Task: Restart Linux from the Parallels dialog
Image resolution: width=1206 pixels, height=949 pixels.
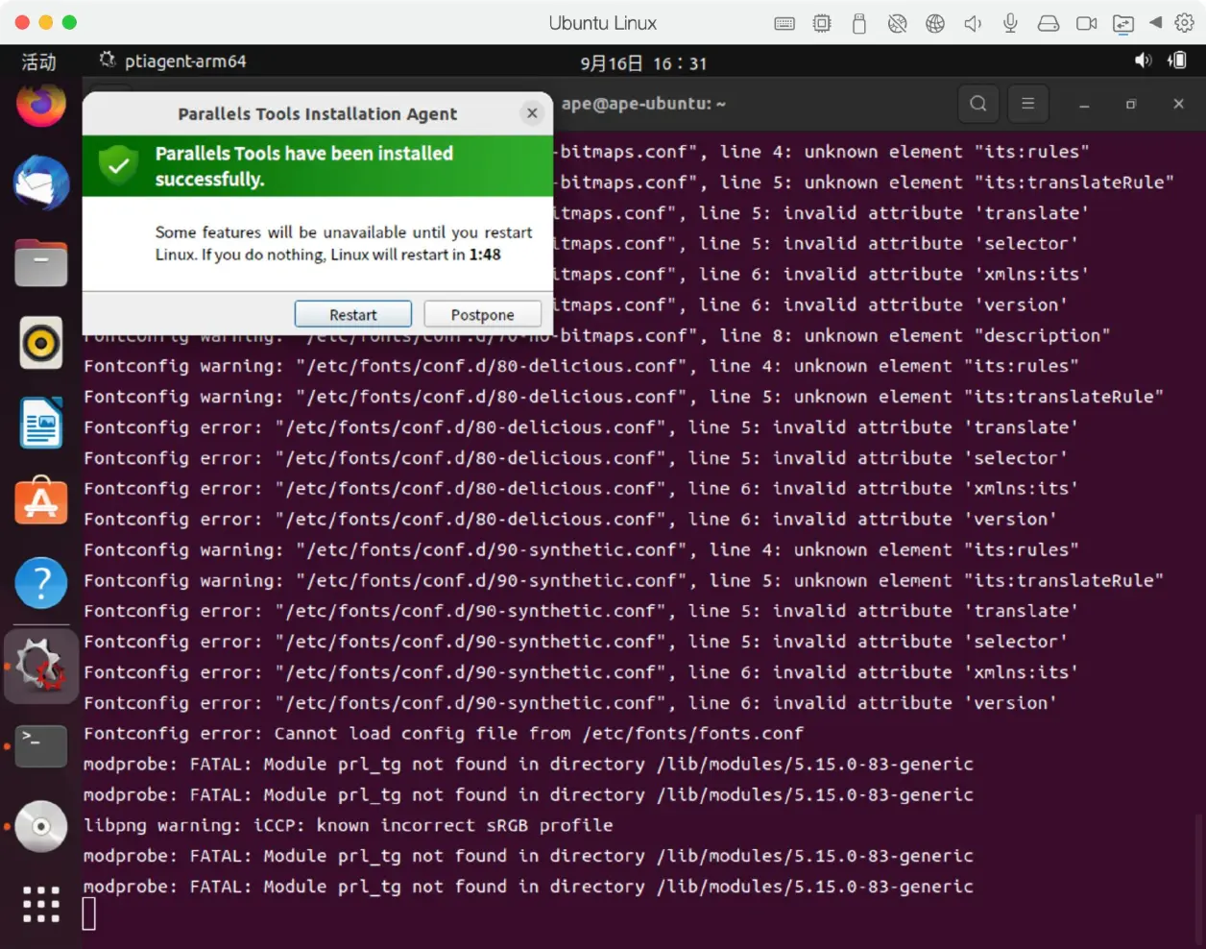Action: click(x=352, y=314)
